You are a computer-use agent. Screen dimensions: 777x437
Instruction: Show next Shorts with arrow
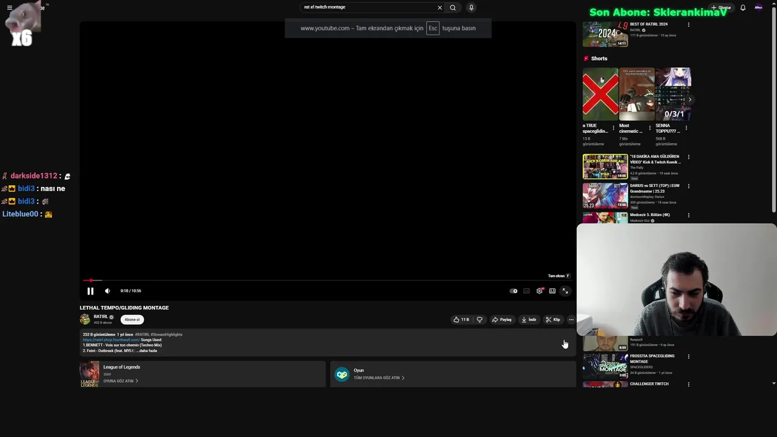[x=690, y=100]
